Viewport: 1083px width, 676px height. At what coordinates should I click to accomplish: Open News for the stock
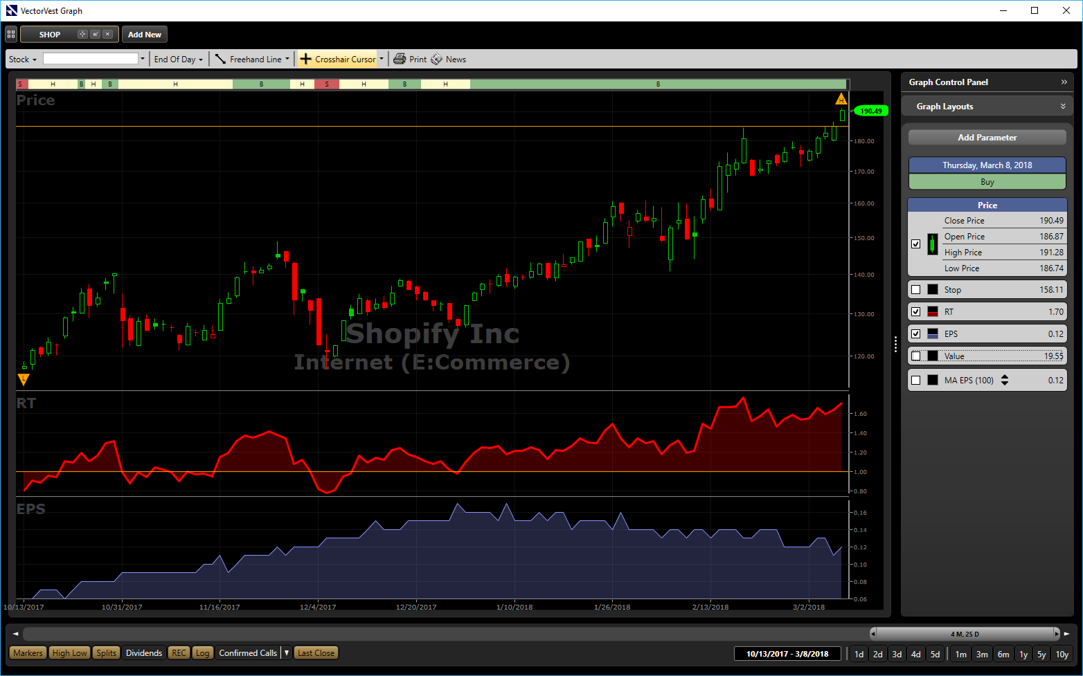point(449,60)
